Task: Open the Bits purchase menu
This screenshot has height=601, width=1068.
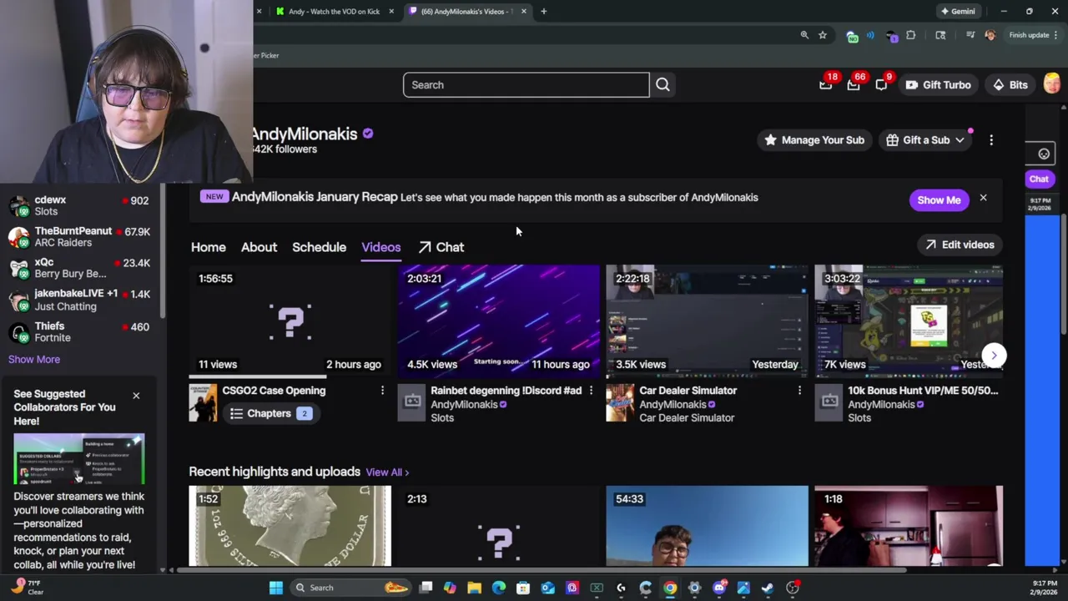Action: point(1010,84)
